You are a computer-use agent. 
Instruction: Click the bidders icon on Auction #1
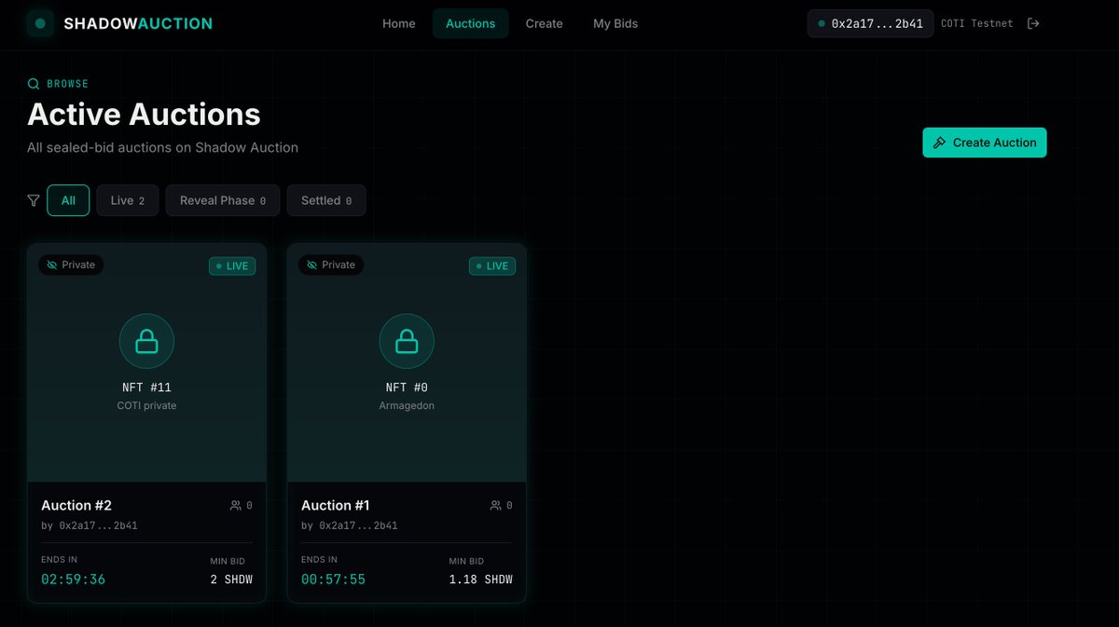click(x=496, y=505)
